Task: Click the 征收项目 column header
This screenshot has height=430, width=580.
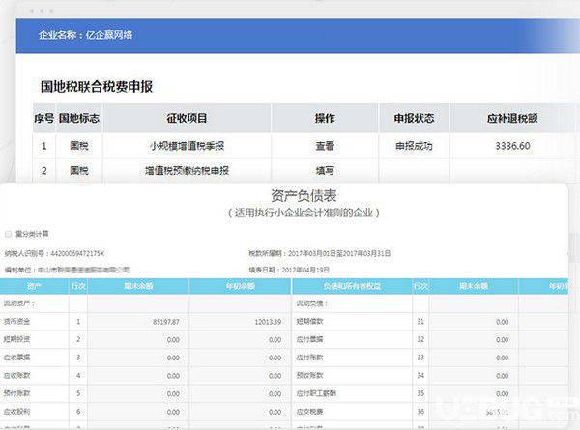Action: pos(187,118)
